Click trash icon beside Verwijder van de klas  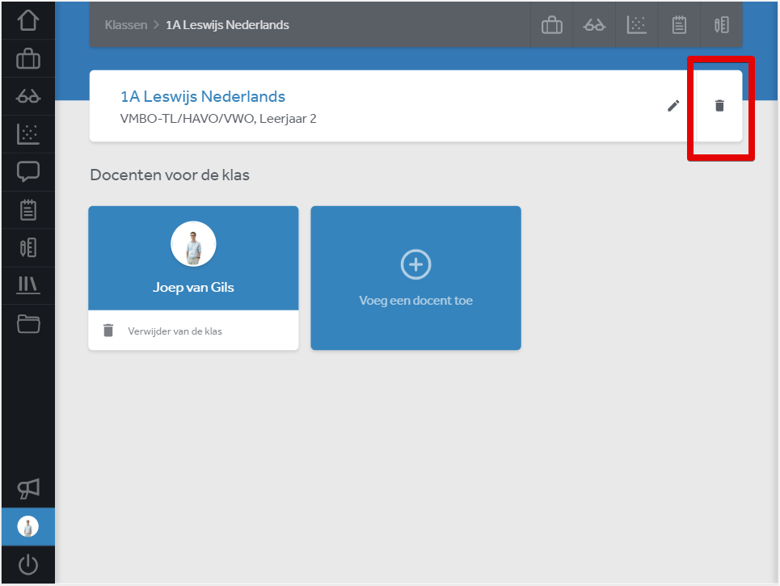click(108, 331)
